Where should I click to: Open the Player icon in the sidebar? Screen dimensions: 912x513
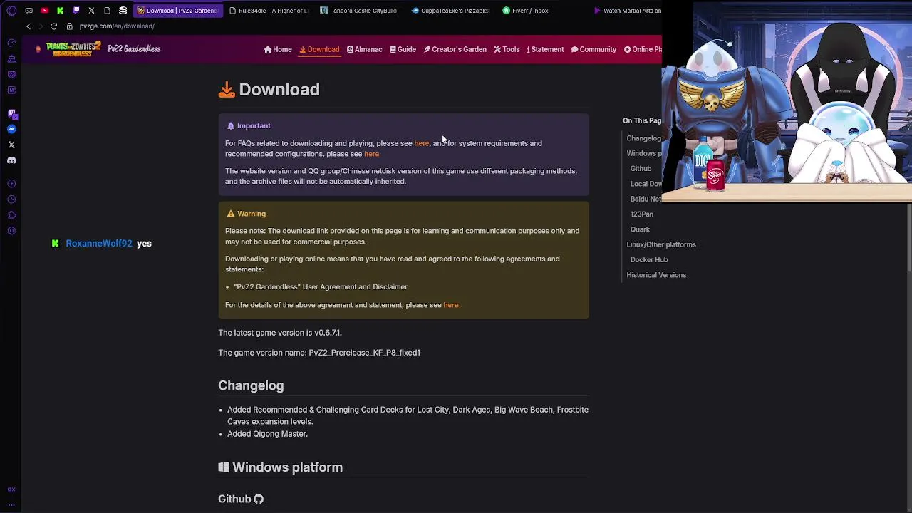[x=11, y=184]
